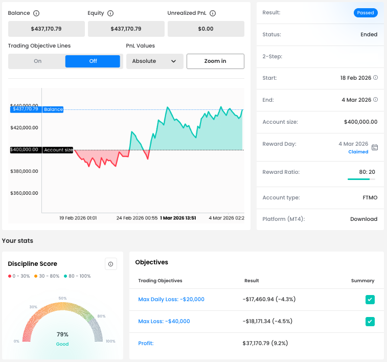Open the Max Loss objective link
The width and height of the screenshot is (387, 362).
(x=164, y=321)
